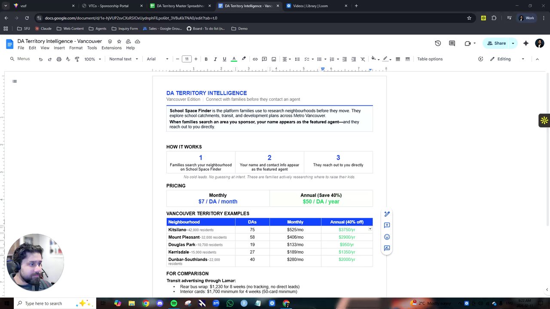Viewport: 550px width, 309px height.
Task: Apply italic formatting
Action: point(215,59)
